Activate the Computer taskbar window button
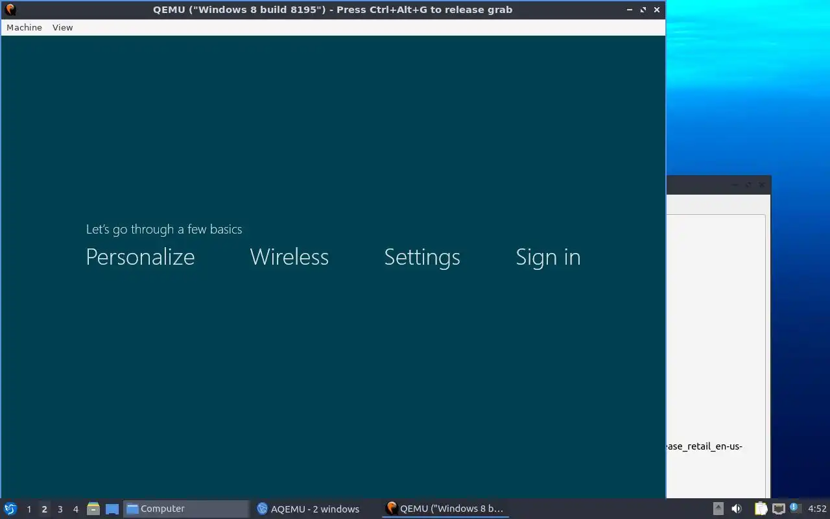 [x=187, y=509]
